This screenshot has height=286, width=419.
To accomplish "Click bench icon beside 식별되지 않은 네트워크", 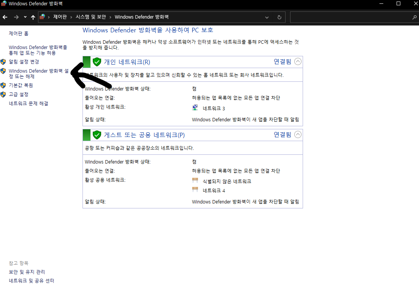I will point(195,180).
